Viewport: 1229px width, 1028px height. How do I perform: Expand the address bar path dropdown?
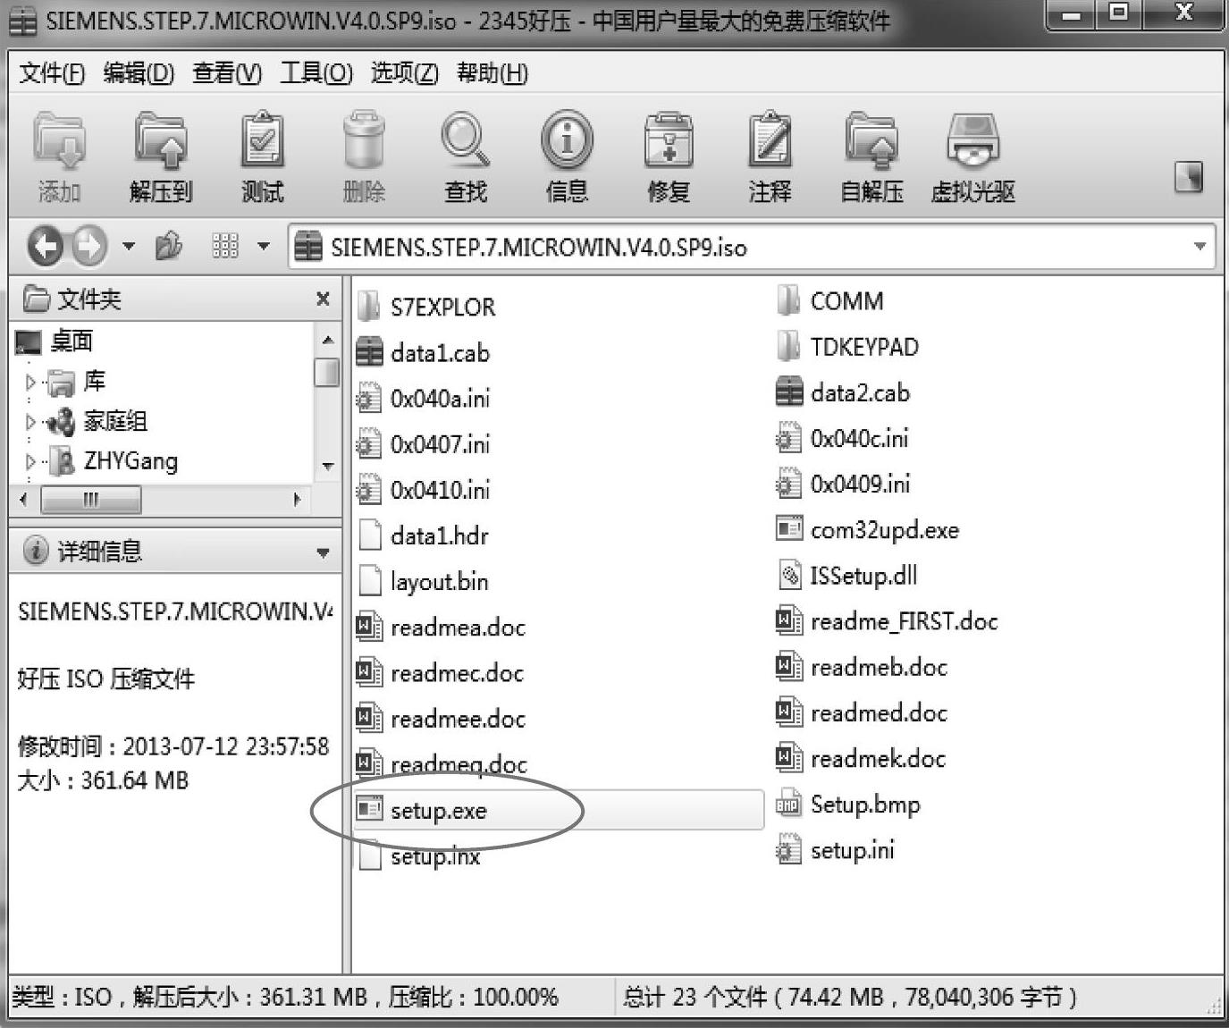tap(1200, 246)
